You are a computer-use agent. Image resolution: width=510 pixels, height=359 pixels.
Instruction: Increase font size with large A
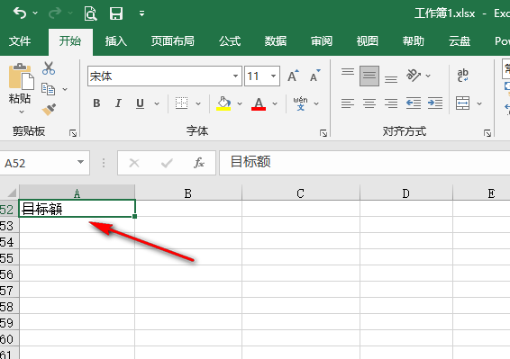[x=293, y=76]
